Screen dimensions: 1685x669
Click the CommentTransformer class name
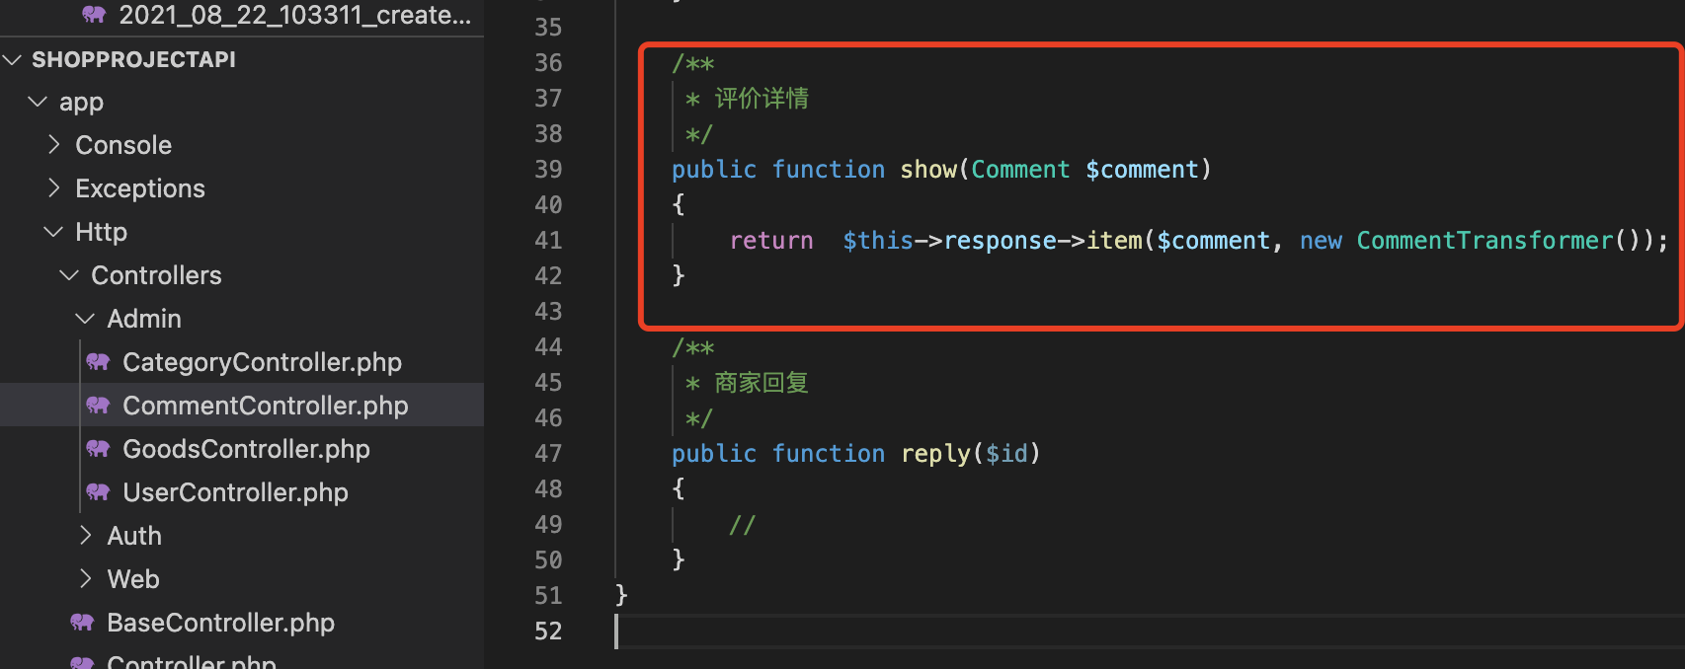pos(1484,241)
